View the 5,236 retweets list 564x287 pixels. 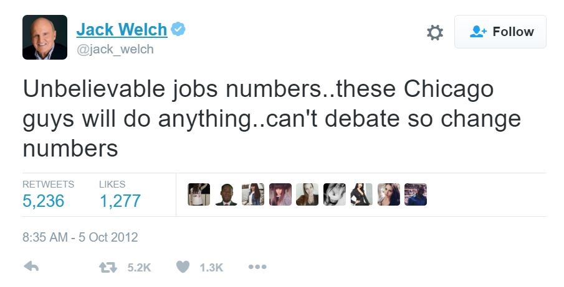pyautogui.click(x=43, y=201)
